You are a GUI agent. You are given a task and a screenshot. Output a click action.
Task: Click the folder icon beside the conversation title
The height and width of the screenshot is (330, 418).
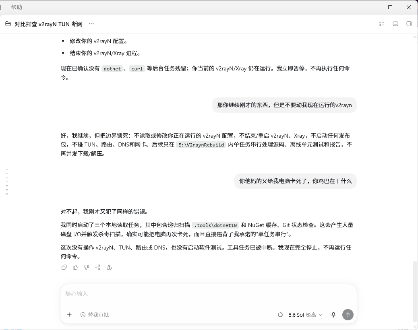click(x=8, y=24)
